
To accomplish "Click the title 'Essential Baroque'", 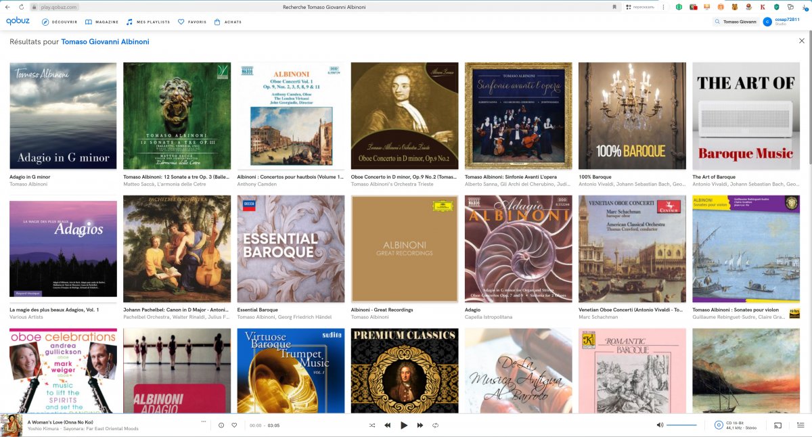I will pyautogui.click(x=258, y=310).
